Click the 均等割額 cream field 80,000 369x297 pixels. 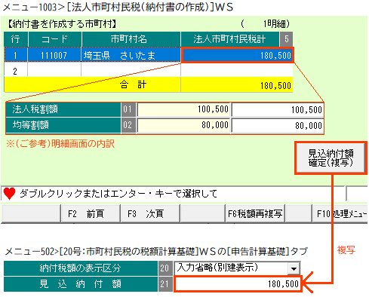pyautogui.click(x=183, y=125)
